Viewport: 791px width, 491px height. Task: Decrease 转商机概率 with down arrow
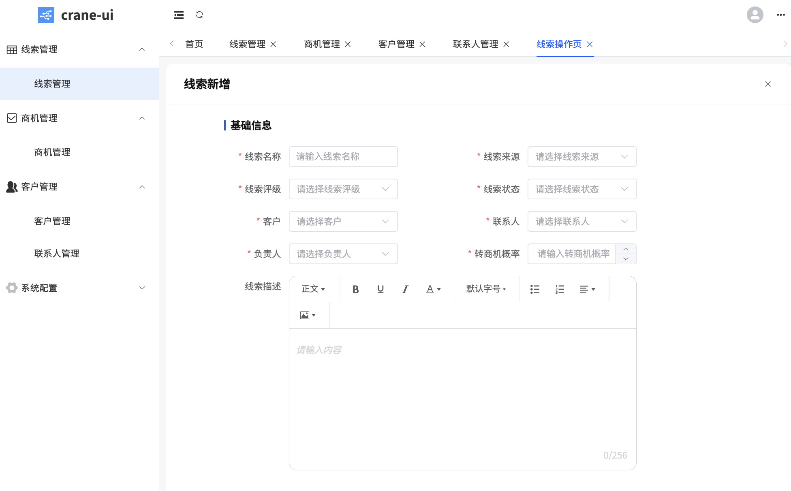tap(626, 258)
